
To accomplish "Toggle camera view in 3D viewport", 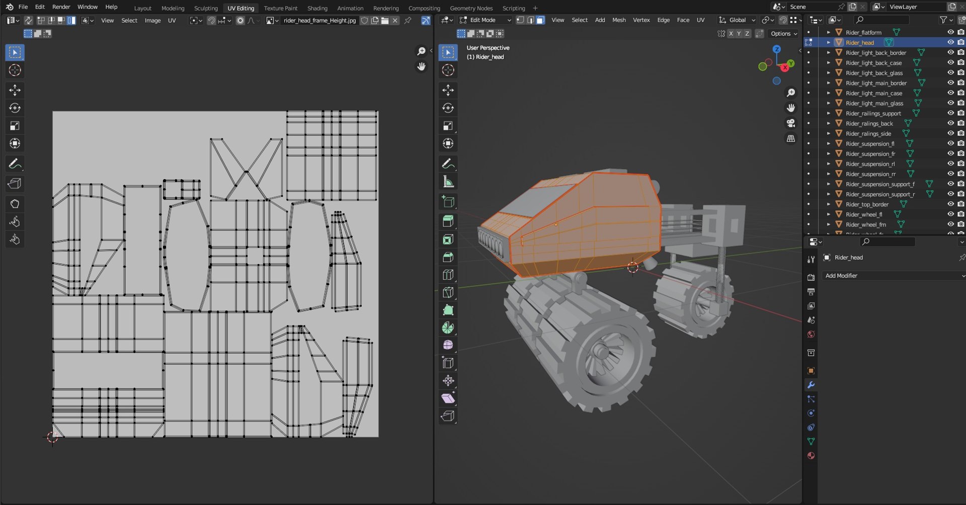I will point(791,123).
